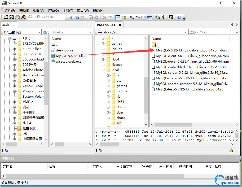This screenshot has width=242, height=187.
Task: Collapse the remote local folder node
Action: 103,70
